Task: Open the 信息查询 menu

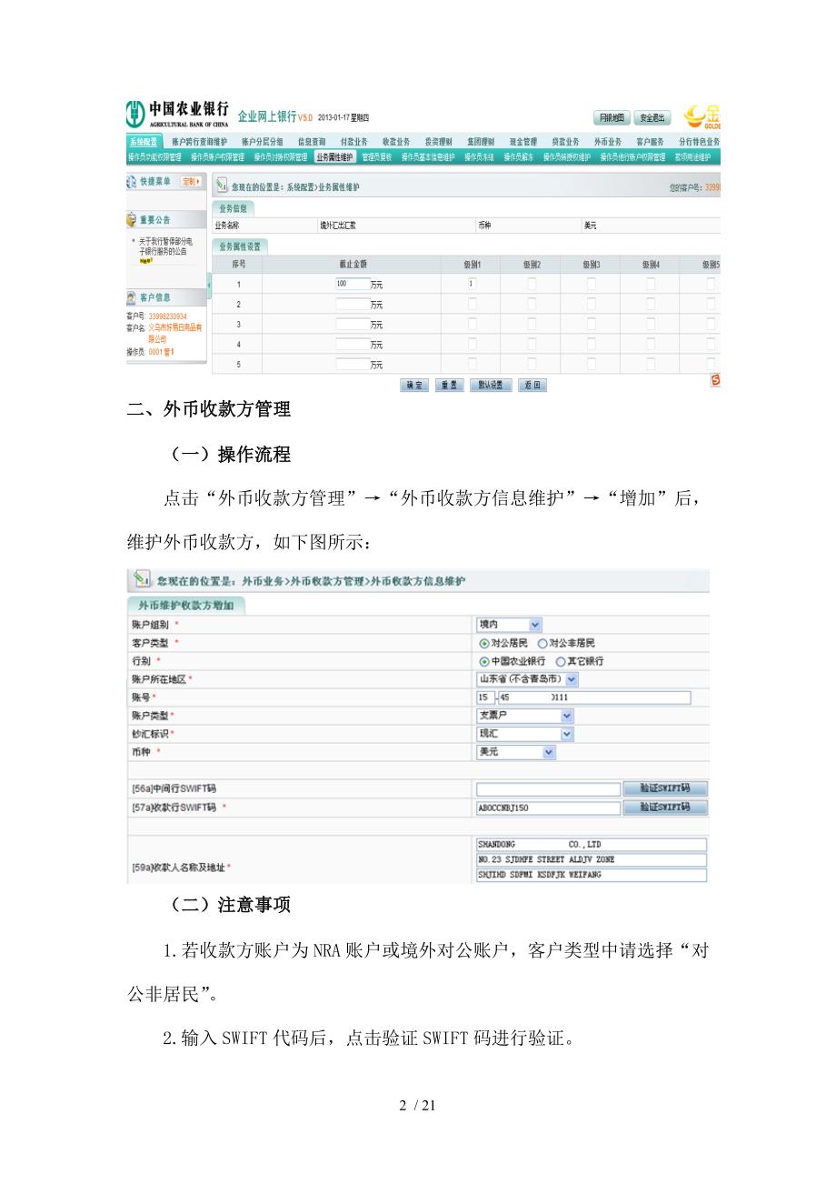Action: (x=312, y=142)
